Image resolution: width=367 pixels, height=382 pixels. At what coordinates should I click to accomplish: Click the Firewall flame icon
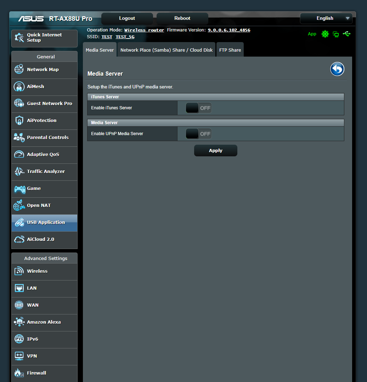click(19, 373)
